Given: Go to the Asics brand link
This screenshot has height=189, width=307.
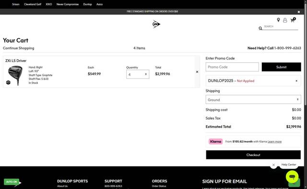Looking at the screenshot, I should click(99, 4).
